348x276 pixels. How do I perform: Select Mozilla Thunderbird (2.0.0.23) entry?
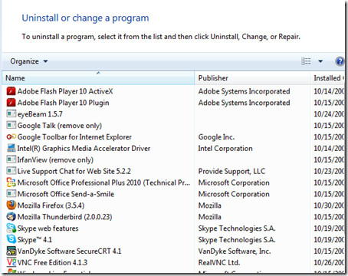click(64, 217)
